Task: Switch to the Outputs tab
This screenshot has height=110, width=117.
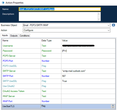Action: 14,36
